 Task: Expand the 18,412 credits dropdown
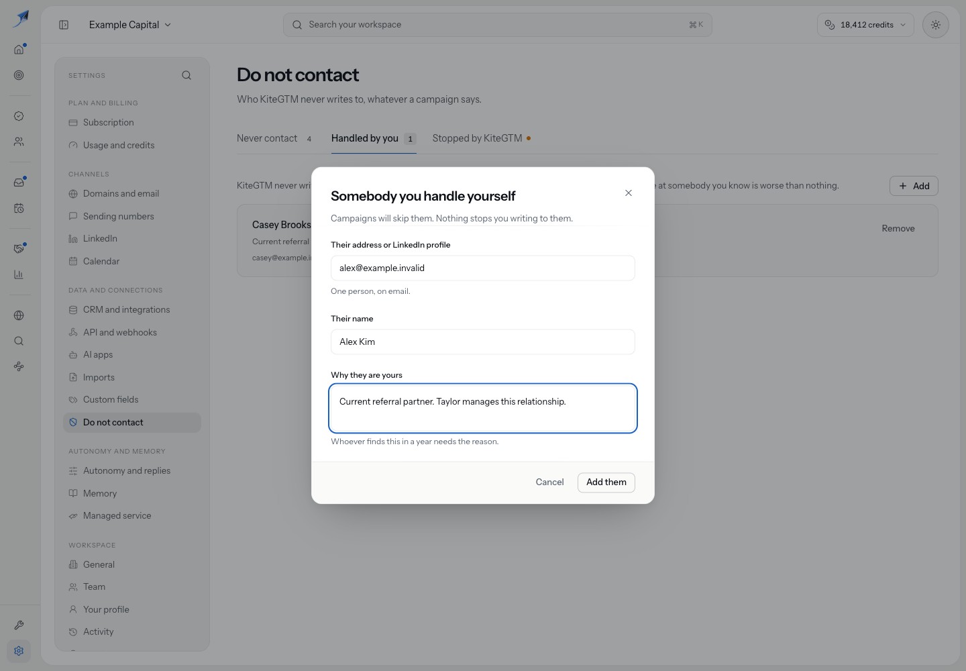[865, 25]
